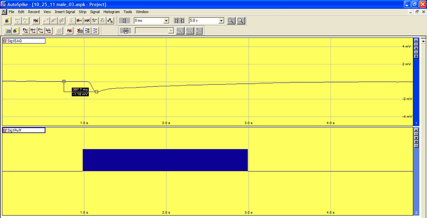Click the zoom-out magnifier at the toolbar's right end
Screen dimensions: 427x218
tap(241, 21)
